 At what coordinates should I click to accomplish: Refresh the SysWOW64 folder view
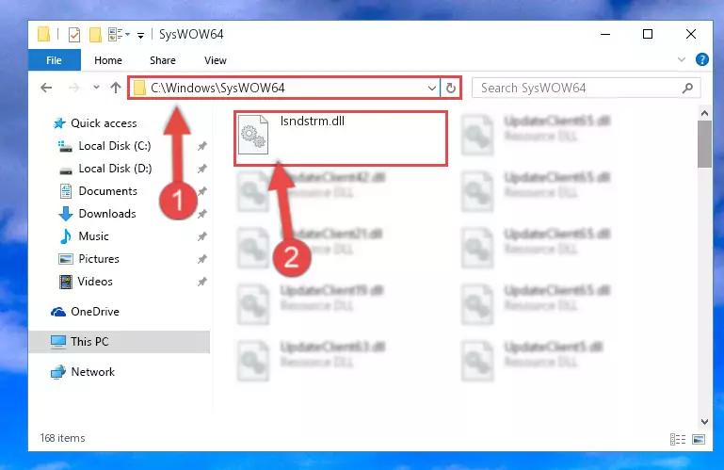click(451, 88)
